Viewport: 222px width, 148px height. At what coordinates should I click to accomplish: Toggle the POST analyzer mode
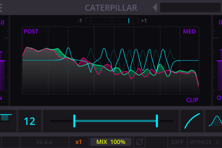pyautogui.click(x=31, y=31)
